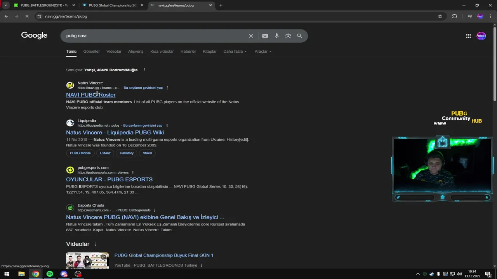Expand the Daha fazla dropdown

pos(235,52)
